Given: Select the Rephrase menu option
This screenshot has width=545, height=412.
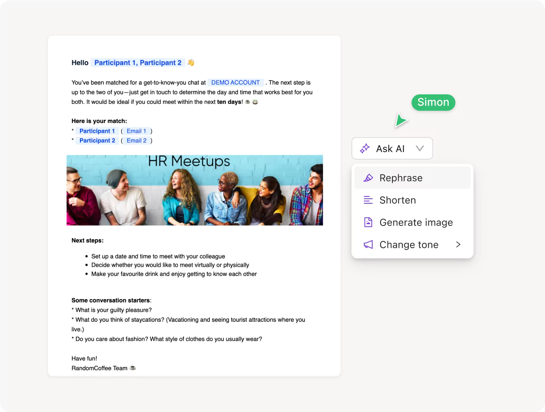Looking at the screenshot, I should click(x=412, y=178).
